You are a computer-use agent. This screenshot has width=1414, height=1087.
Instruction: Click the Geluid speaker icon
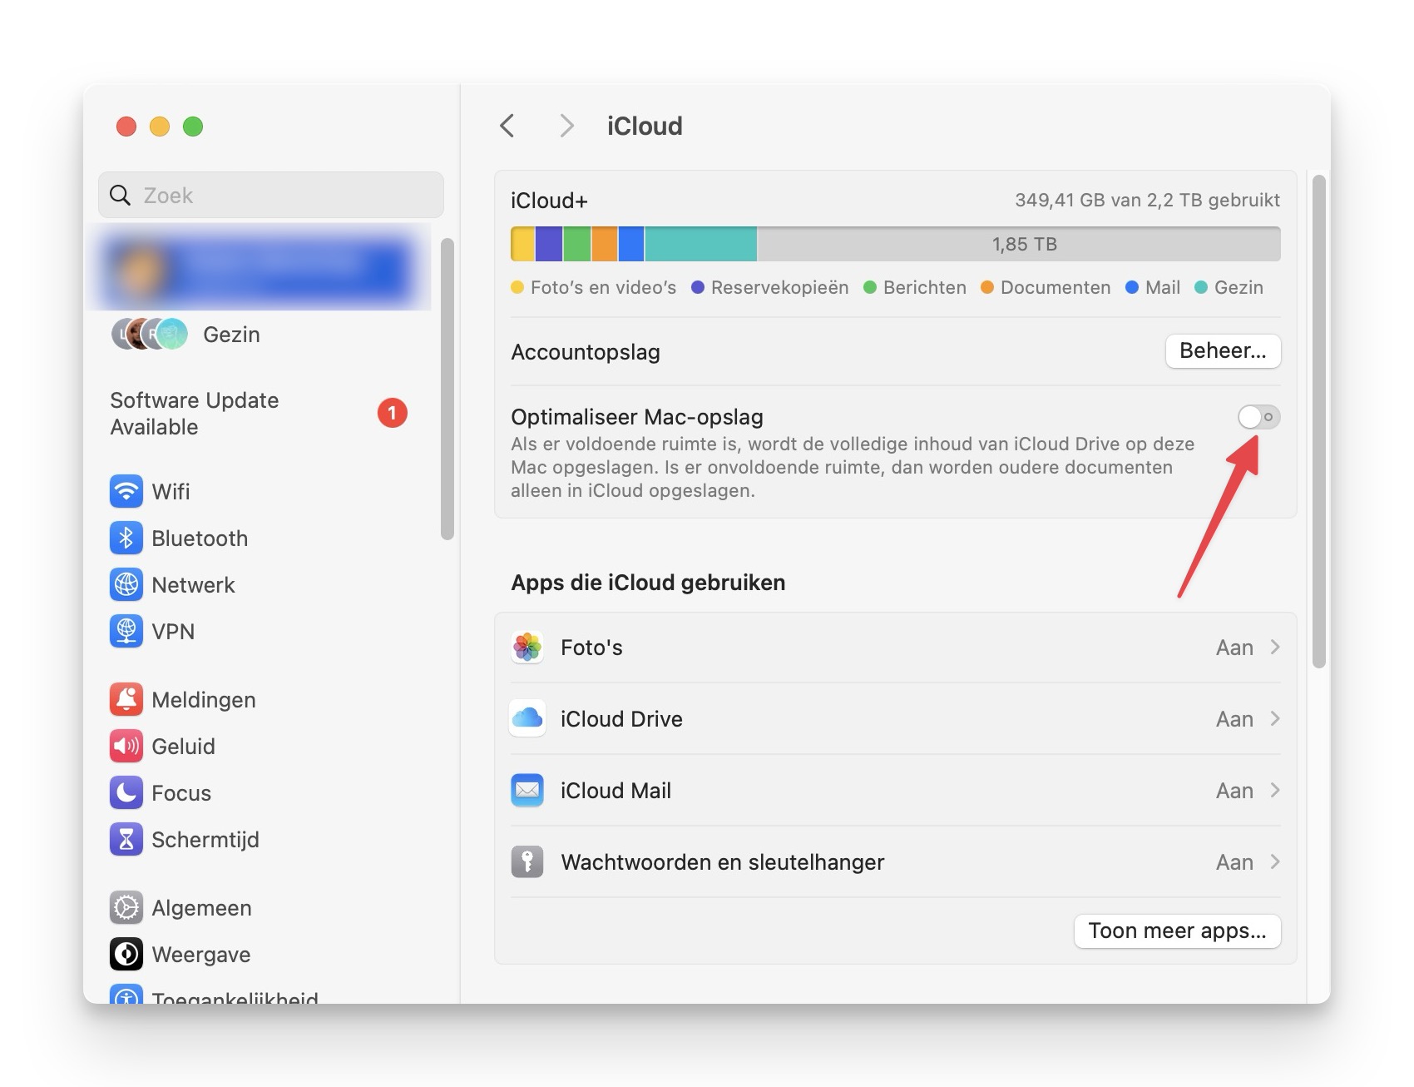point(126,746)
